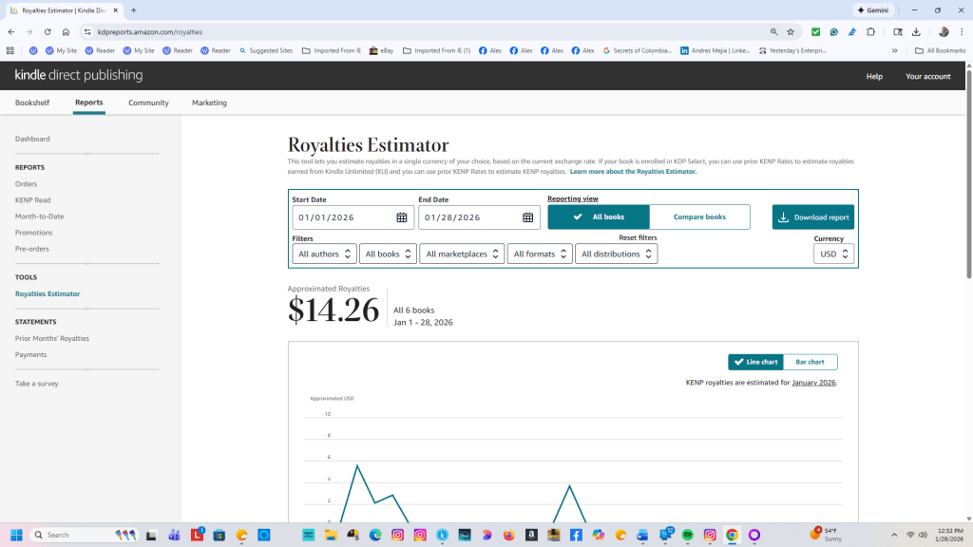This screenshot has width=973, height=547.
Task: Go to the Bookshelf tab
Action: [x=32, y=103]
